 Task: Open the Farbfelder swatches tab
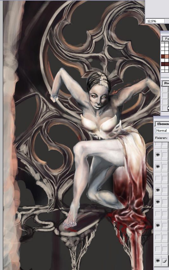point(166,38)
